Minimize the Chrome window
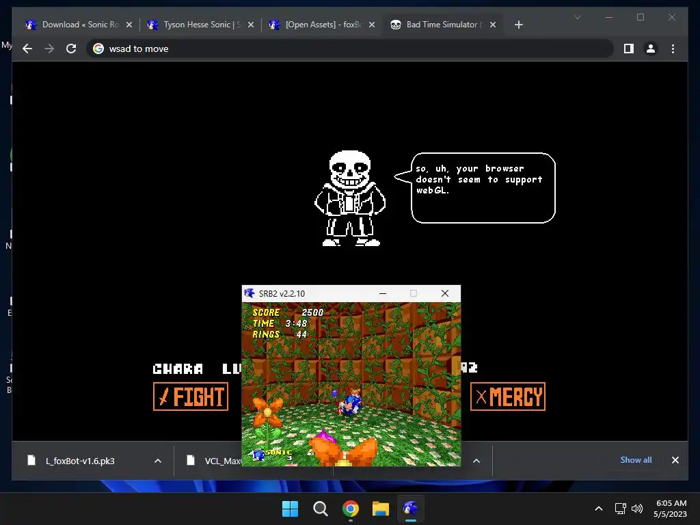The width and height of the screenshot is (700, 525). tap(609, 17)
